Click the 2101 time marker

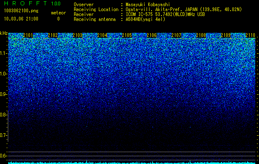pos(28,35)
